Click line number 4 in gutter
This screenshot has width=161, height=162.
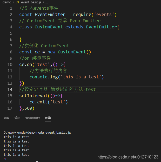click(x=11, y=27)
